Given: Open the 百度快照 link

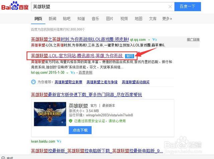Looking at the screenshot, I should pyautogui.click(x=86, y=72).
